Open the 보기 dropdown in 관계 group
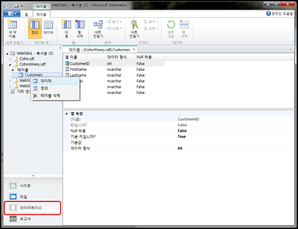The width and height of the screenshot is (298, 229). pyautogui.click(x=114, y=22)
